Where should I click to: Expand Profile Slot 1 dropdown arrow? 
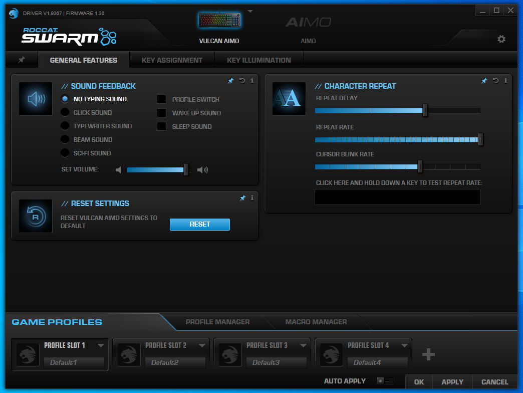click(101, 345)
